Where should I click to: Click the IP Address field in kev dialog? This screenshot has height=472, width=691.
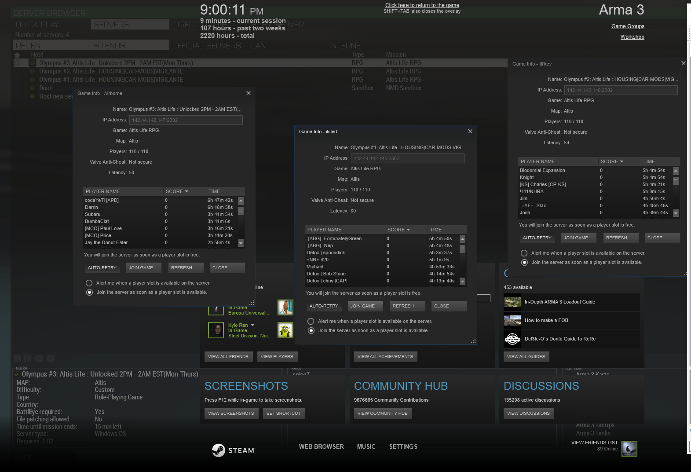(x=621, y=90)
